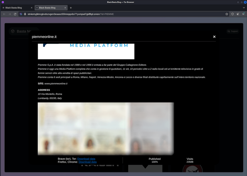Viewport: 247px width, 176px height.
Task: Click the onion circuit icon in address bar
Action: [21, 14]
